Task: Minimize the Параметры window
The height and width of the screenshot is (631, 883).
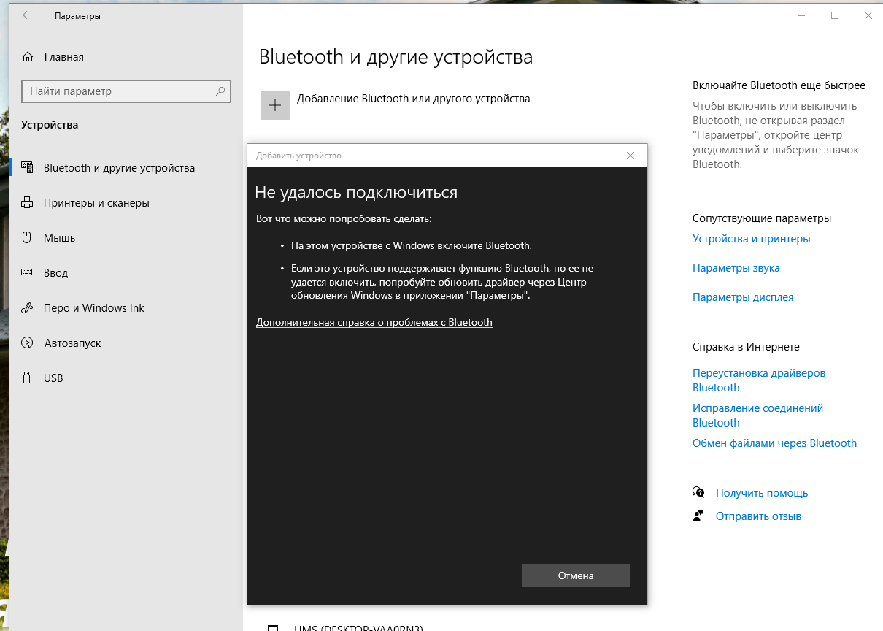Action: tap(802, 15)
